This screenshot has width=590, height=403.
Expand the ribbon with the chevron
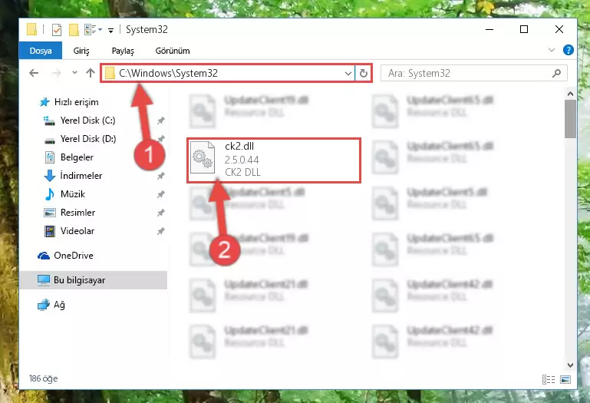(x=551, y=50)
